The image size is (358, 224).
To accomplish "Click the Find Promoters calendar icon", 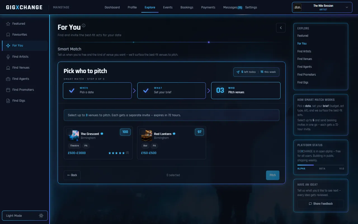I will [x=8, y=90].
